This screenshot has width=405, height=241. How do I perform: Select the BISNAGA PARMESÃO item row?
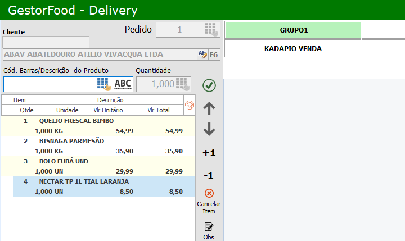coord(98,146)
